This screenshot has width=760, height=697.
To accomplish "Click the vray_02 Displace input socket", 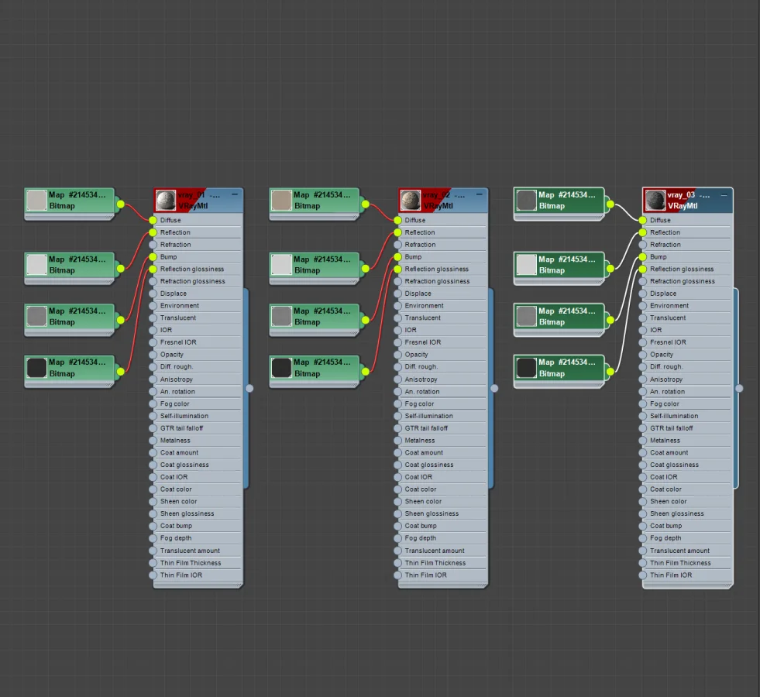I will [x=398, y=294].
